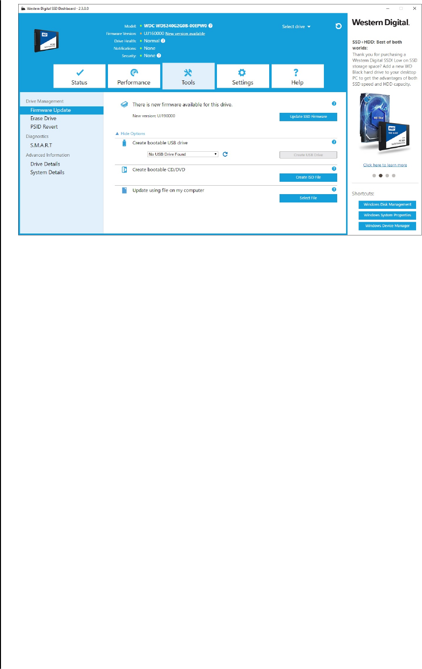Image resolution: width=422 pixels, height=669 pixels.
Task: Open the Help tab
Action: click(x=297, y=76)
